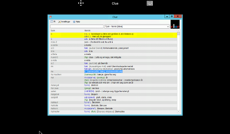Viewport: 230px width, 134px height.
Task: Close the Clue window
Action: (178, 16)
